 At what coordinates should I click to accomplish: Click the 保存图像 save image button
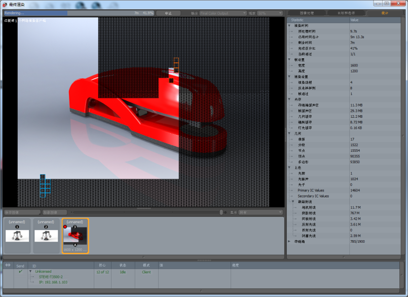21,212
